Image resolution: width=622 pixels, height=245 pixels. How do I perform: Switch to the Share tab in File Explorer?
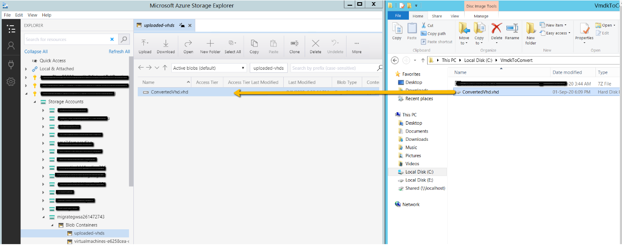[x=437, y=16]
